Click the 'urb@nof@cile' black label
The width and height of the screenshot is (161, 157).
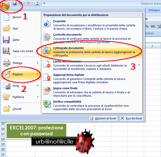click(54, 142)
